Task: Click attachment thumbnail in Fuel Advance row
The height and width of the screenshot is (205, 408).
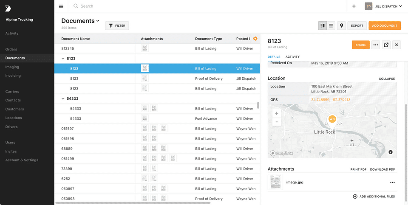Action: [x=145, y=118]
